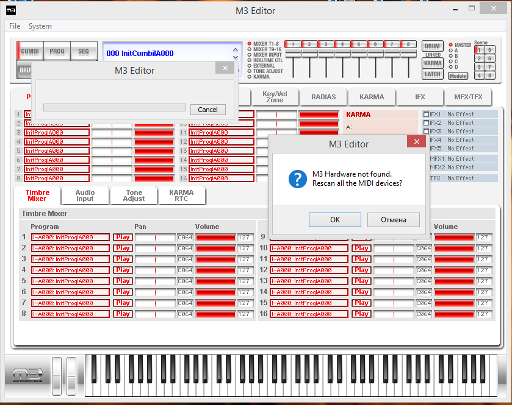
Task: Open the System menu
Action: pos(40,26)
